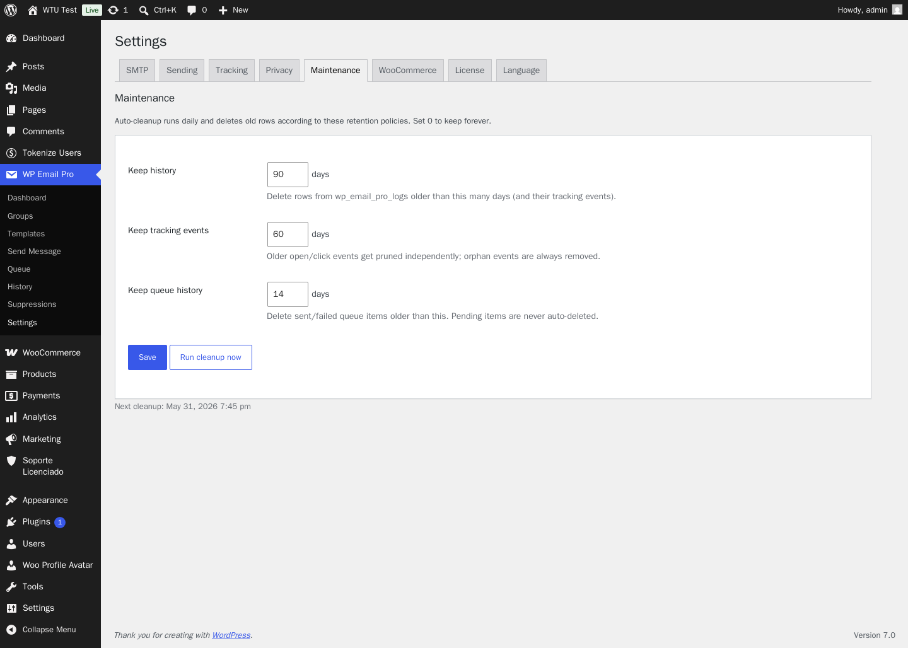Switch to the License tab
908x648 pixels.
pos(470,71)
